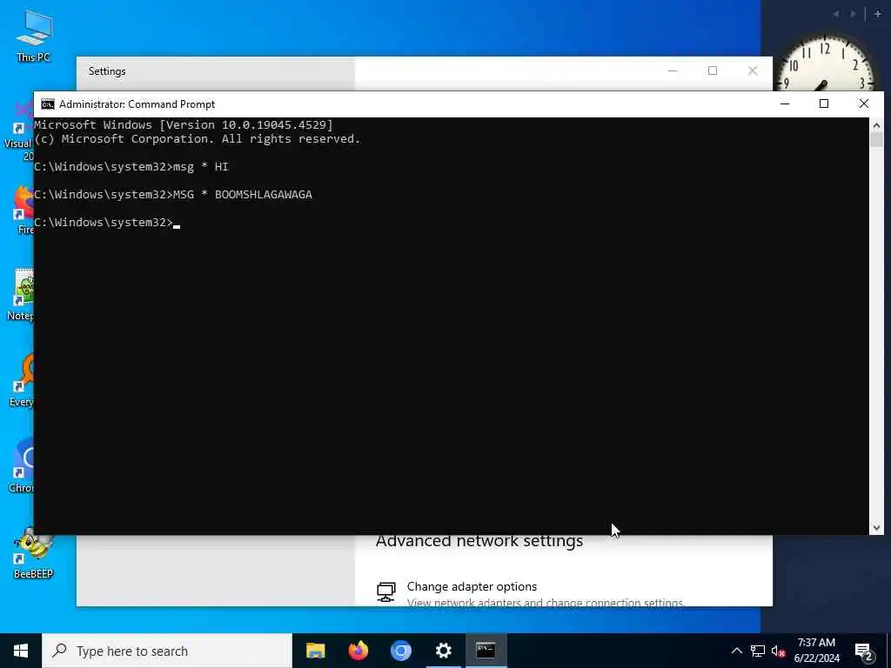Viewport: 891px width, 668px height.
Task: Click the 'MSG * BOOMSHLAGAWAGA' command line
Action: [173, 194]
